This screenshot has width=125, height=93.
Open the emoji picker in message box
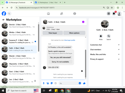pos(80,83)
